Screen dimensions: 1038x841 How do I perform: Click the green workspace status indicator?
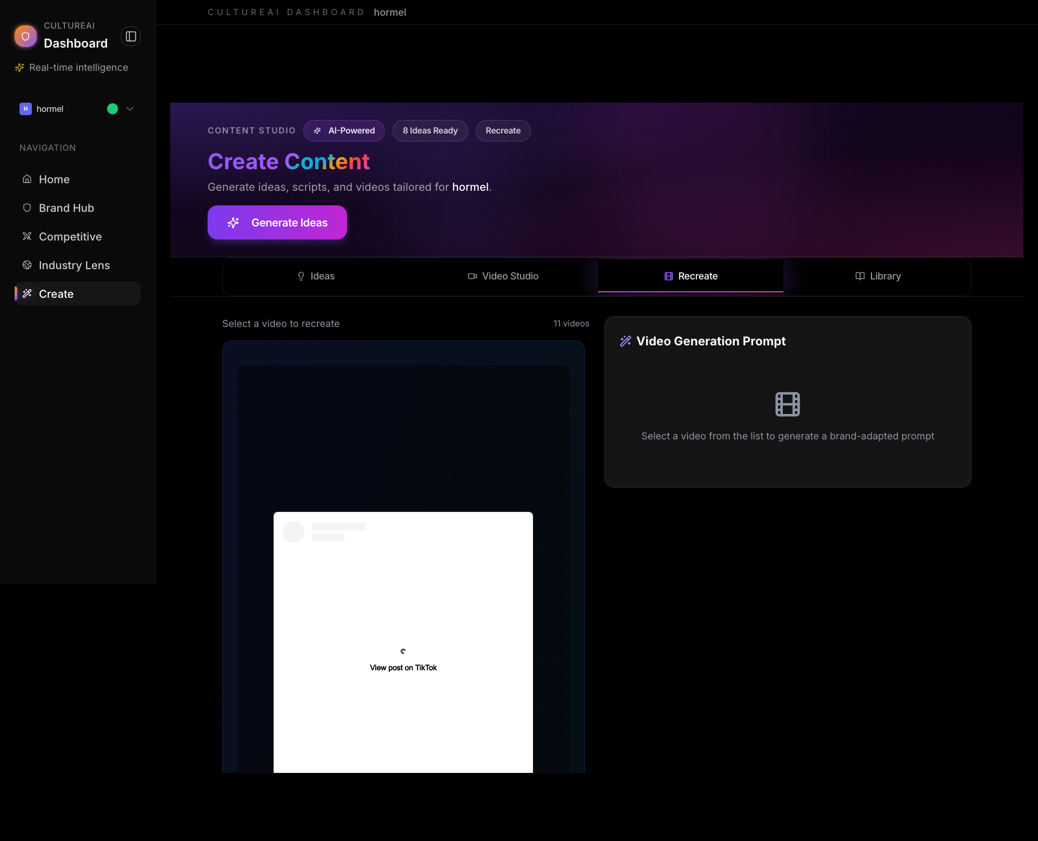(x=111, y=109)
